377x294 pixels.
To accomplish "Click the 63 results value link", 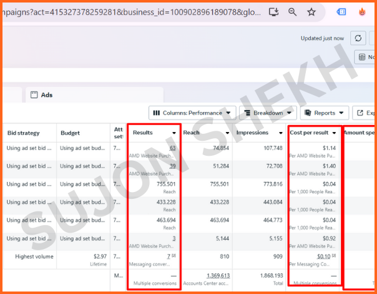I will click(172, 148).
